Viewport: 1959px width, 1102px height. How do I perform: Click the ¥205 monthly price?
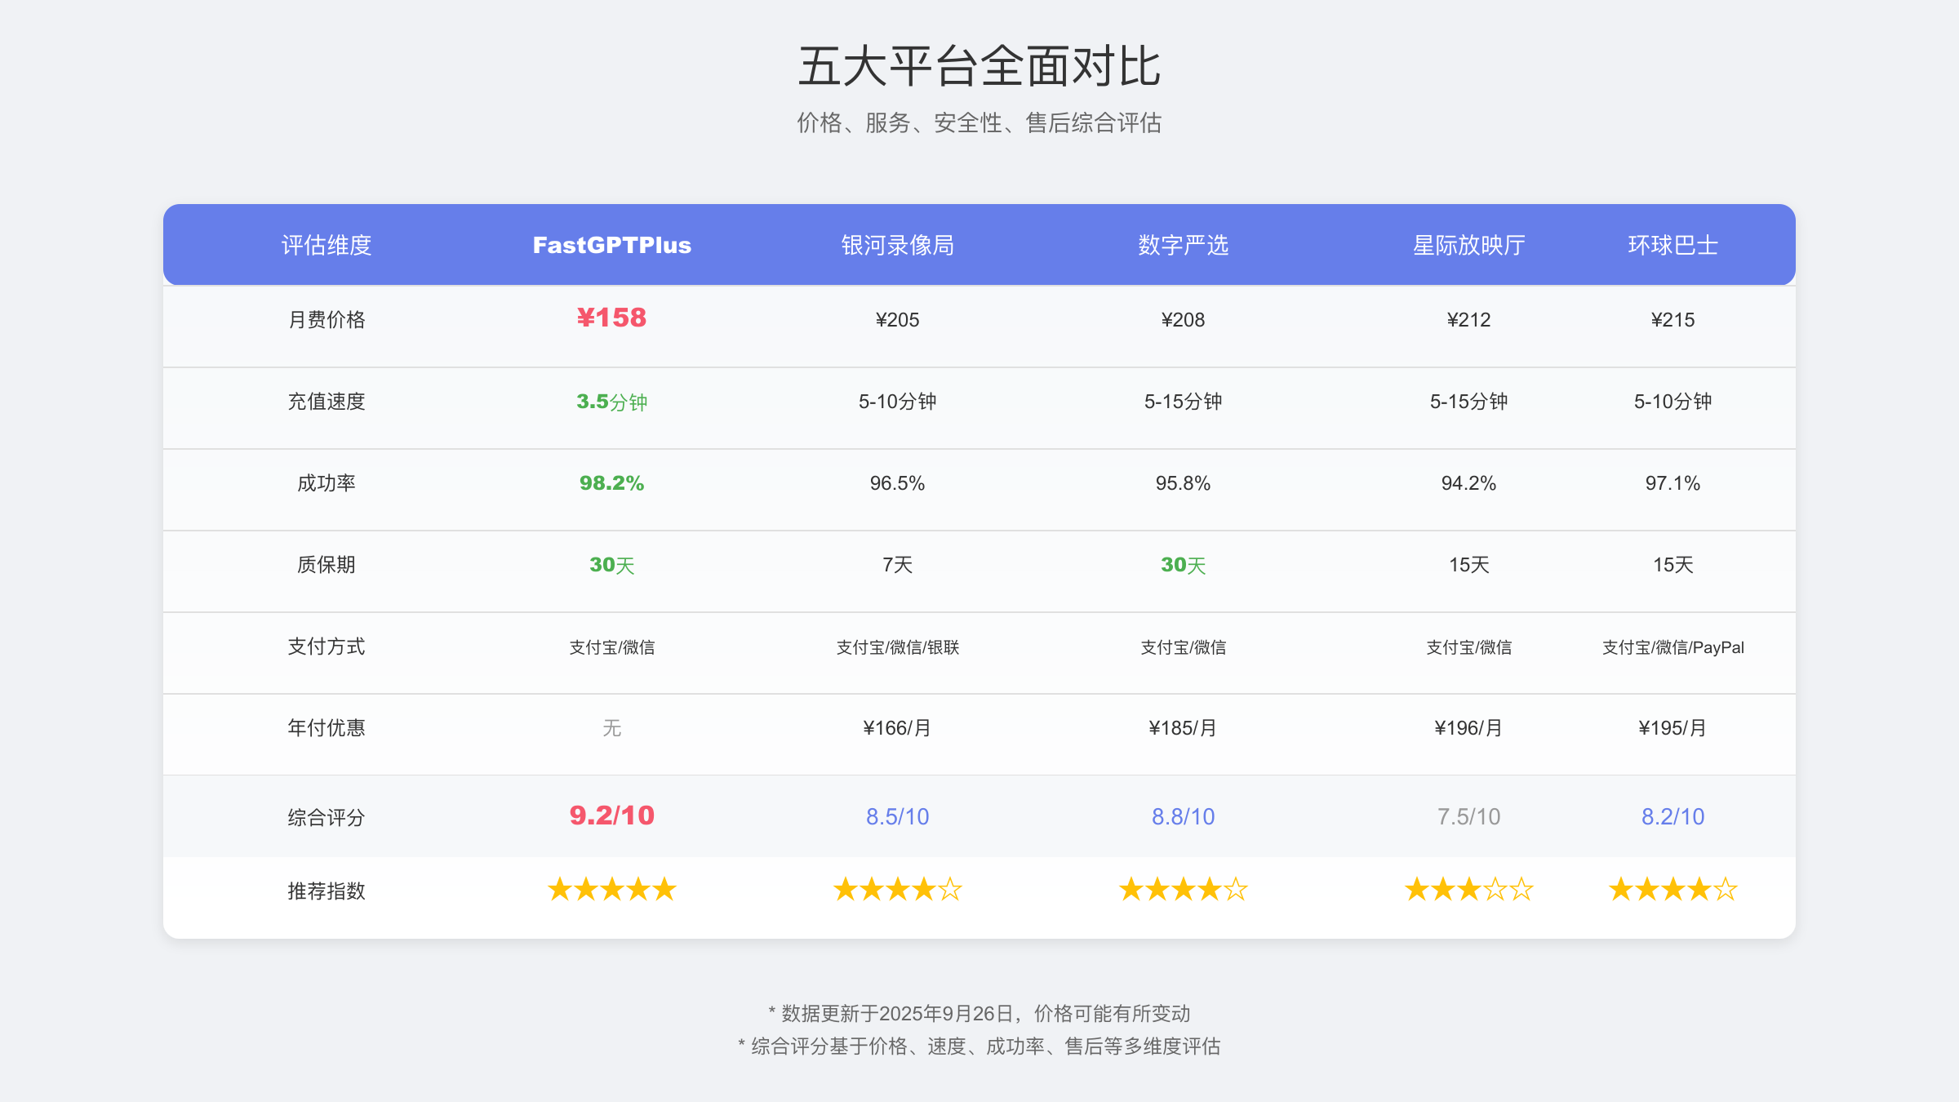tap(897, 319)
